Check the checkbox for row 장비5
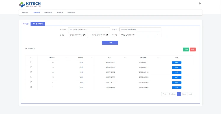 [x=31, y=67]
